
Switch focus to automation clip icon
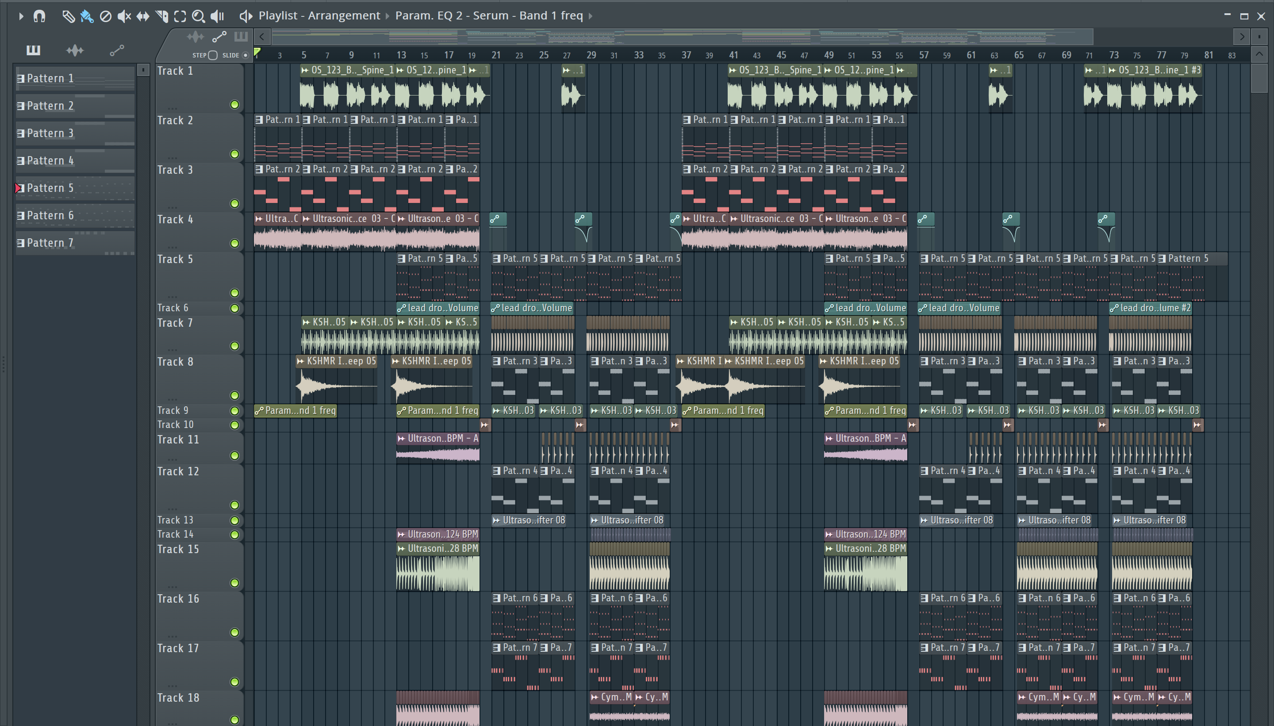pos(219,37)
